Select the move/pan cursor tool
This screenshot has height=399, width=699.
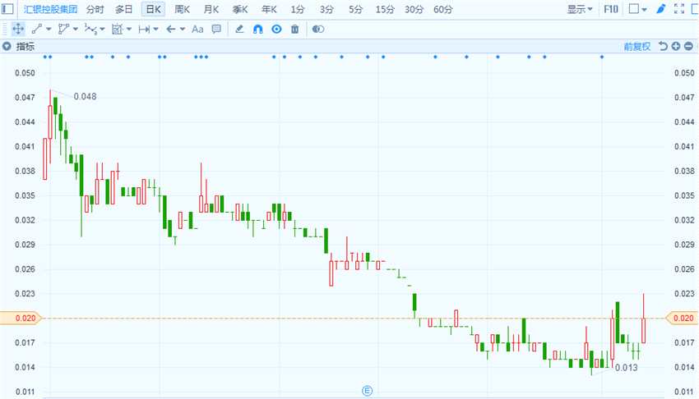coord(18,30)
